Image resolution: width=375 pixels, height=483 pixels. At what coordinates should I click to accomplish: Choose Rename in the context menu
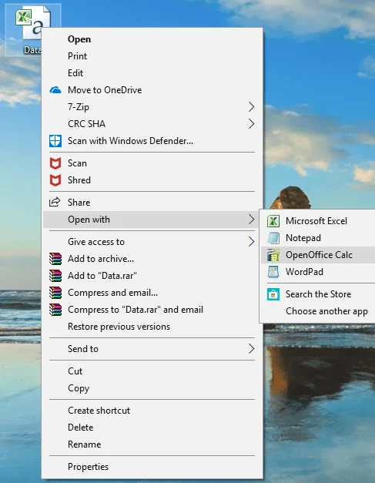click(152, 444)
